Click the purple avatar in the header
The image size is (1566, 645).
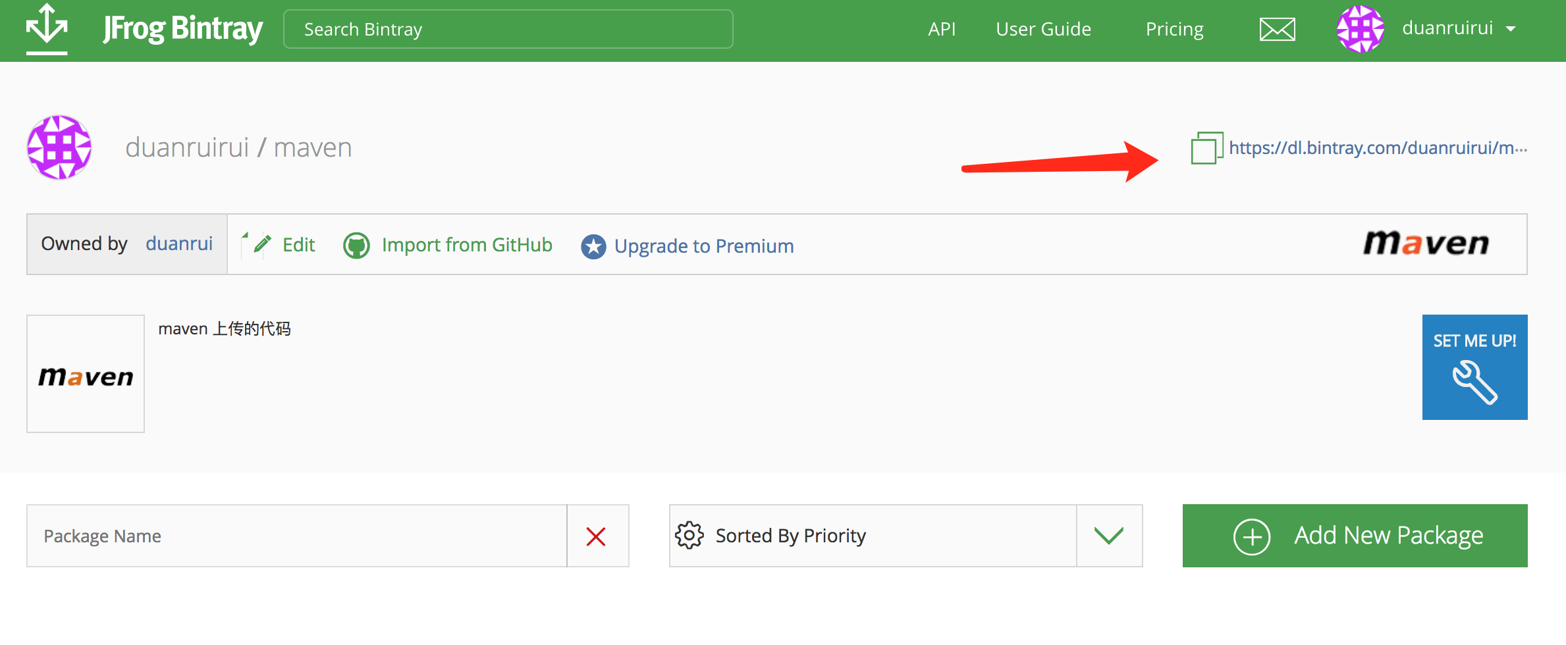tap(1360, 29)
